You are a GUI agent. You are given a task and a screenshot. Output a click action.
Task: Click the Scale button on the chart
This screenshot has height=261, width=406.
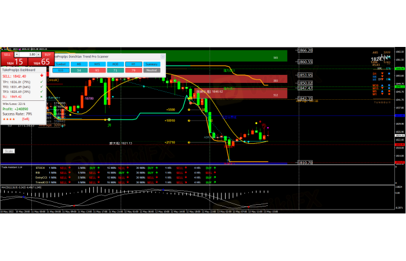click(x=9, y=151)
